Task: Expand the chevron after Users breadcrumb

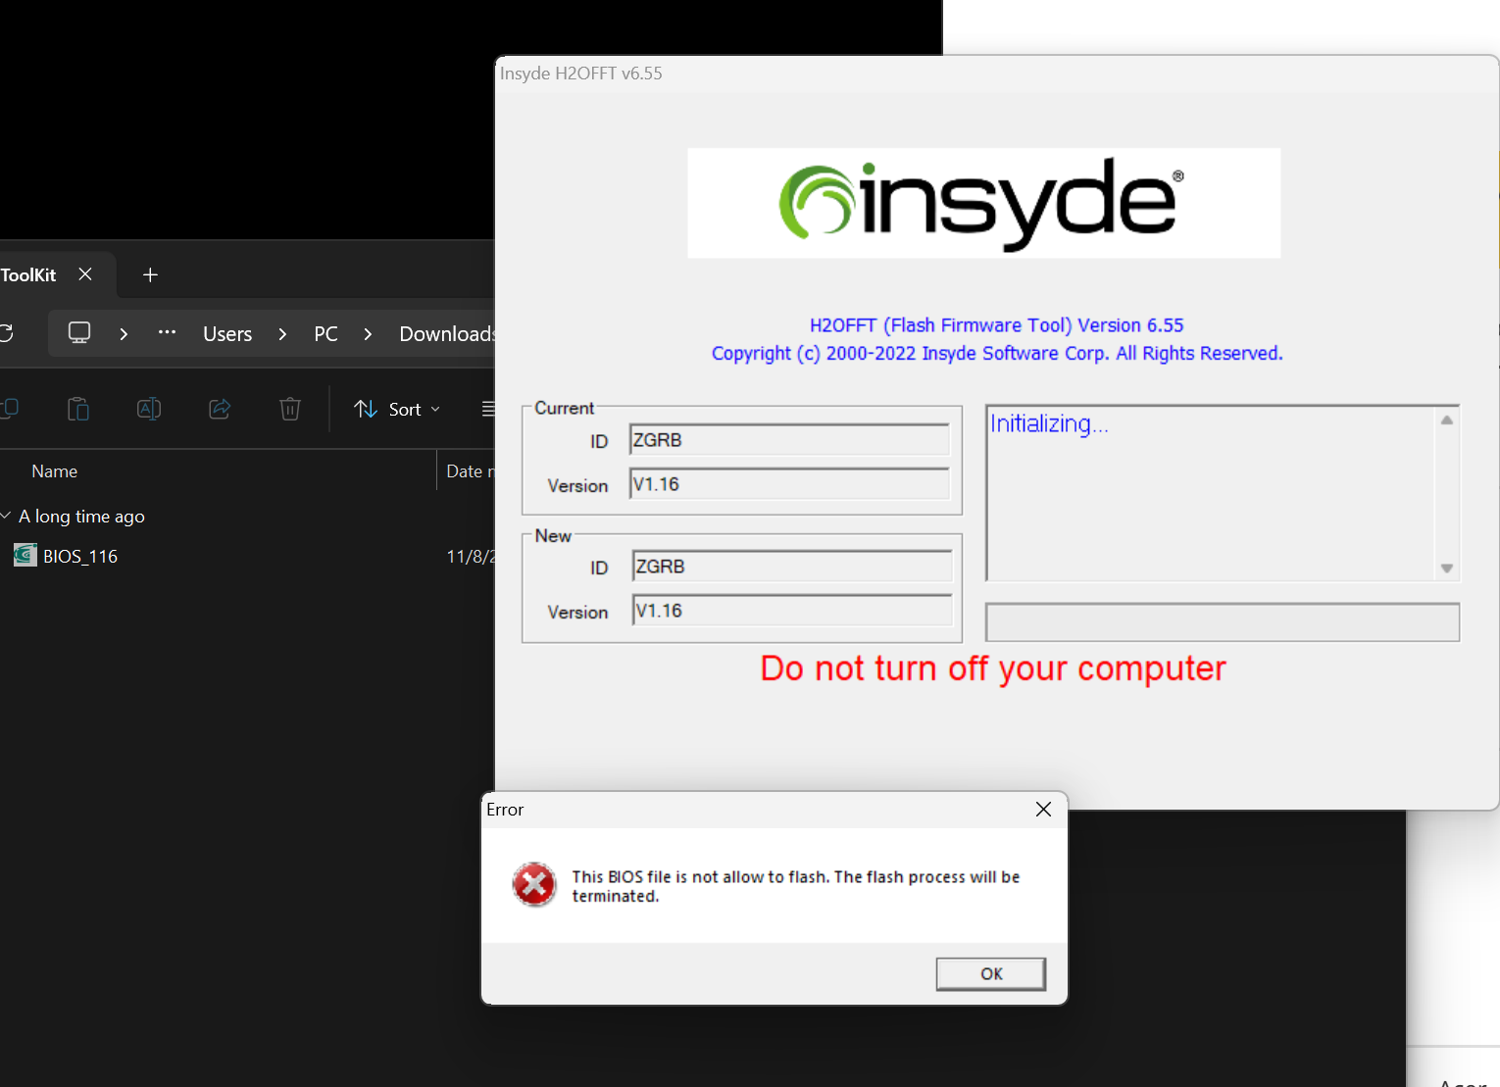Action: pyautogui.click(x=282, y=334)
